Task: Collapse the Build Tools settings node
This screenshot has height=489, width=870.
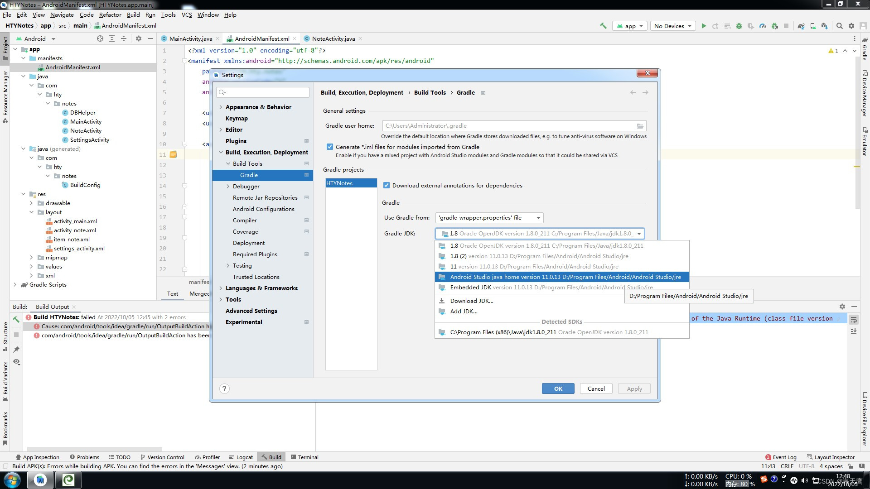Action: (228, 164)
